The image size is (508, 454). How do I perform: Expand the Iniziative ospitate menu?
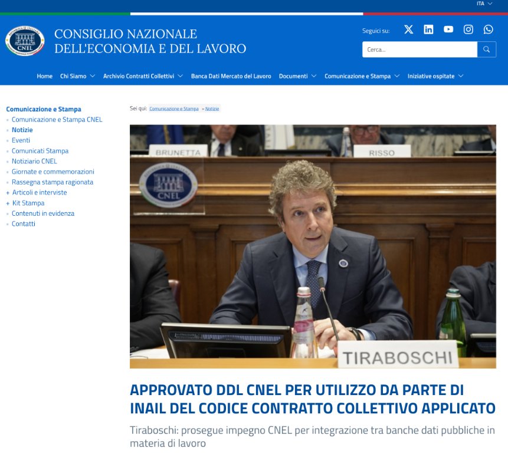tap(435, 76)
